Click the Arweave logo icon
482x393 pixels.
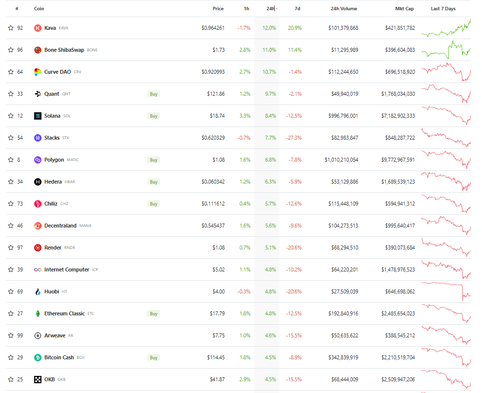pos(38,335)
